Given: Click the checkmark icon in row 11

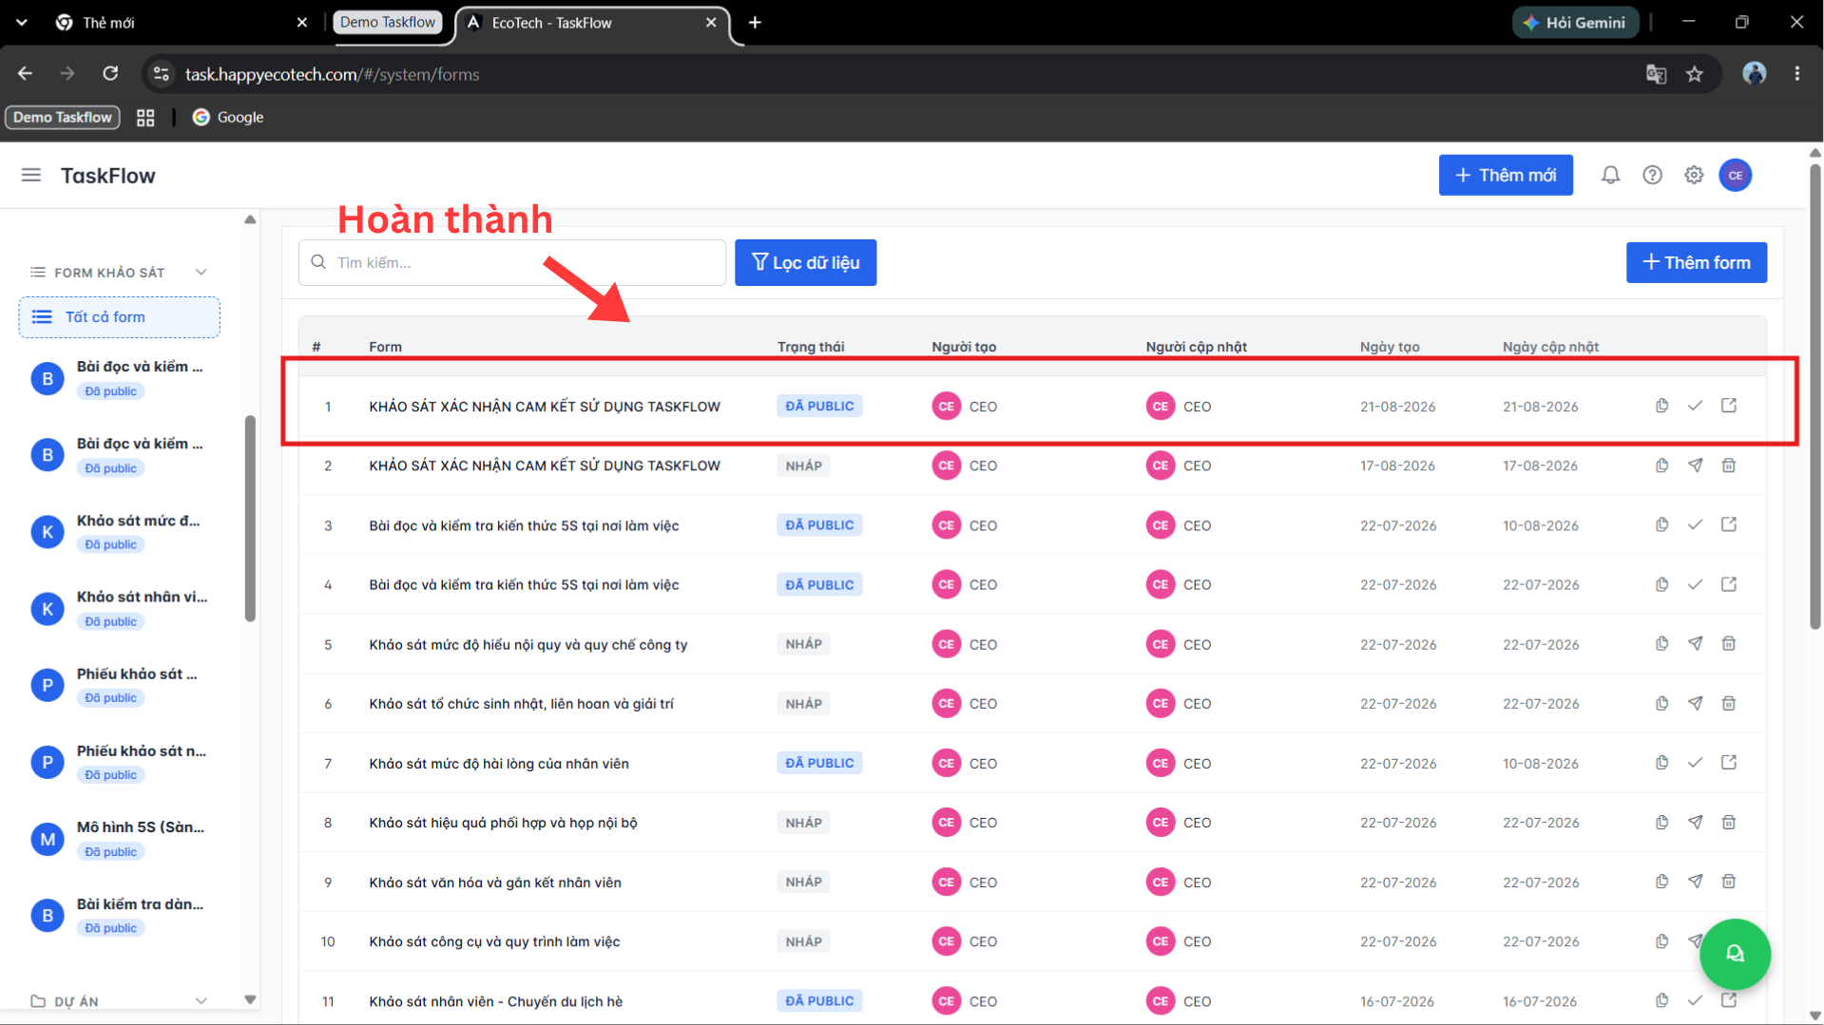Looking at the screenshot, I should pos(1695,1000).
